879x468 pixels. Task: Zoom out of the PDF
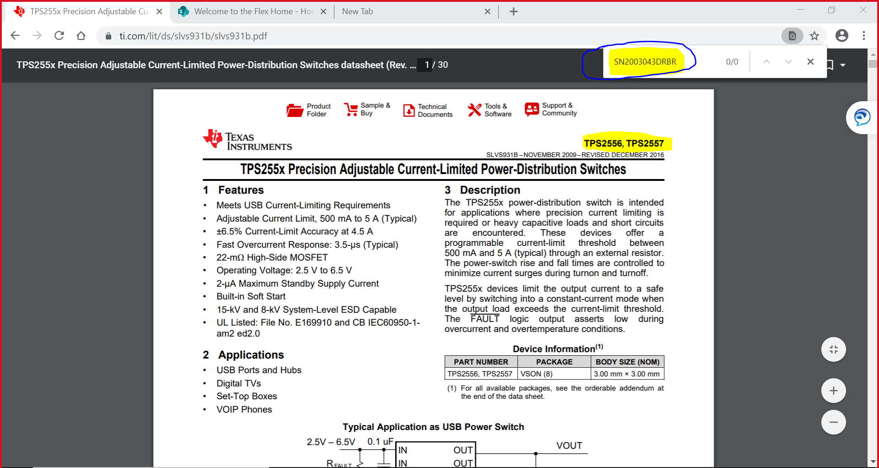[x=834, y=422]
